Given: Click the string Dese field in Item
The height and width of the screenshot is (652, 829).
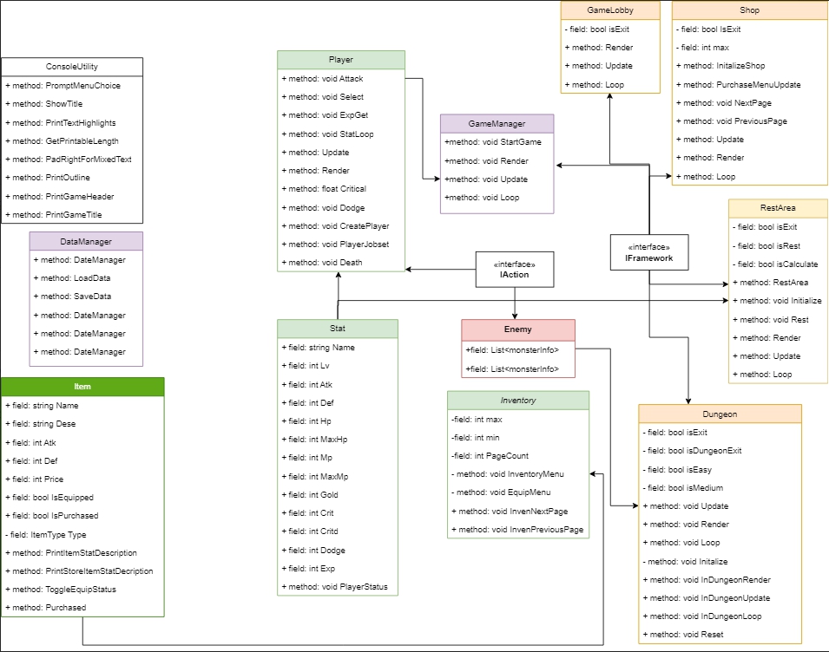Looking at the screenshot, I should pyautogui.click(x=82, y=424).
